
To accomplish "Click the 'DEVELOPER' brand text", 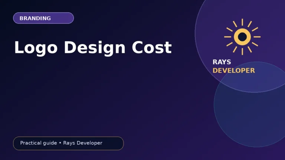I will point(234,71).
